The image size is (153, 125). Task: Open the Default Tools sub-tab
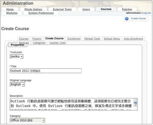(x=92, y=38)
